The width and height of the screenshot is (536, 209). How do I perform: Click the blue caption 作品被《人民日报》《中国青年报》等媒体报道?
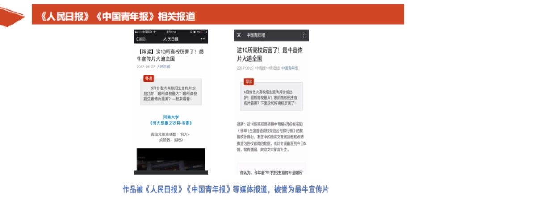226,189
